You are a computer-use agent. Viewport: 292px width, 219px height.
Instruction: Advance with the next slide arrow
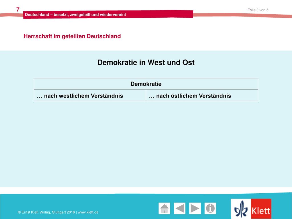tap(195, 208)
